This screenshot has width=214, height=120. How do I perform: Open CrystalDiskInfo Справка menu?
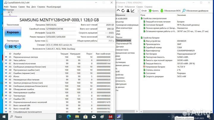[x=41, y=7]
